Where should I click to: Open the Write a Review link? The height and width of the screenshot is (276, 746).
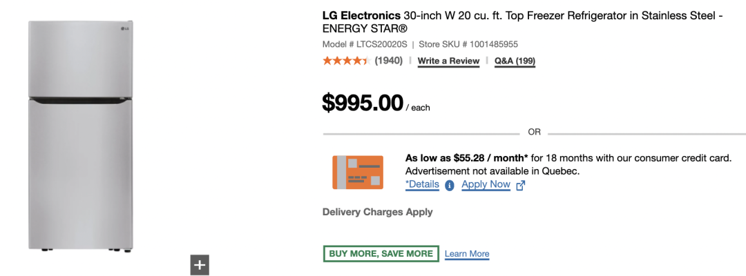[x=448, y=61]
